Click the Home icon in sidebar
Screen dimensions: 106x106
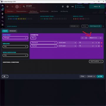(x=2, y=6)
